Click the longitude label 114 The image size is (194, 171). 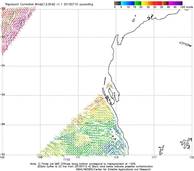point(116,158)
